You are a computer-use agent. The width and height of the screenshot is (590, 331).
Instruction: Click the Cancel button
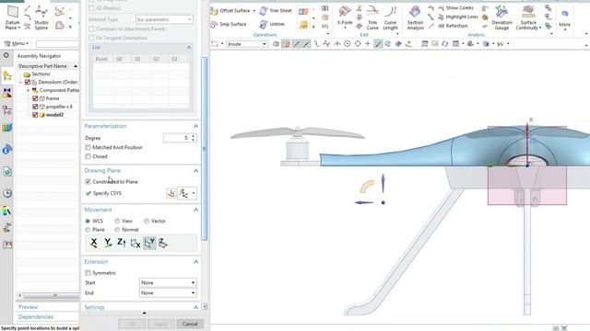[190, 324]
